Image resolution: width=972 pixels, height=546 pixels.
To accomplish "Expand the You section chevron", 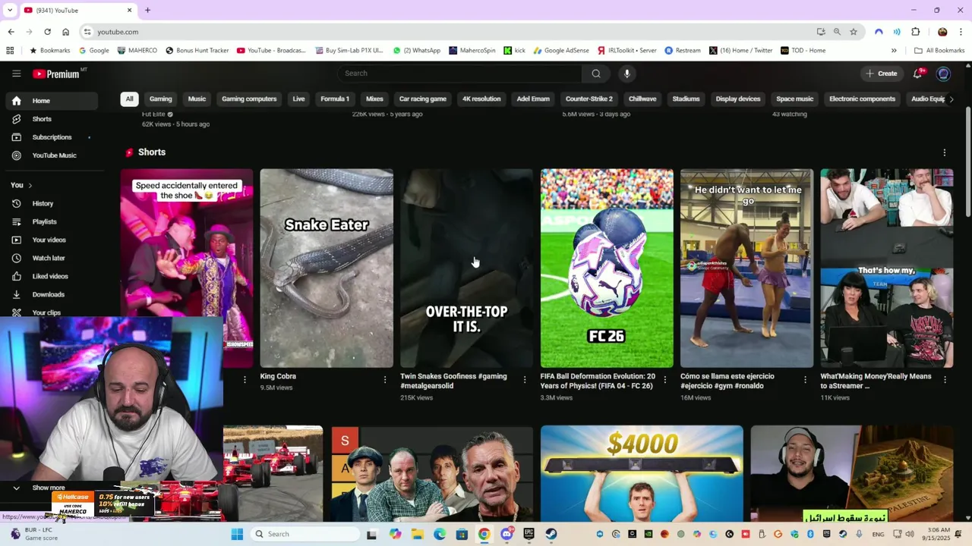I will tap(30, 185).
